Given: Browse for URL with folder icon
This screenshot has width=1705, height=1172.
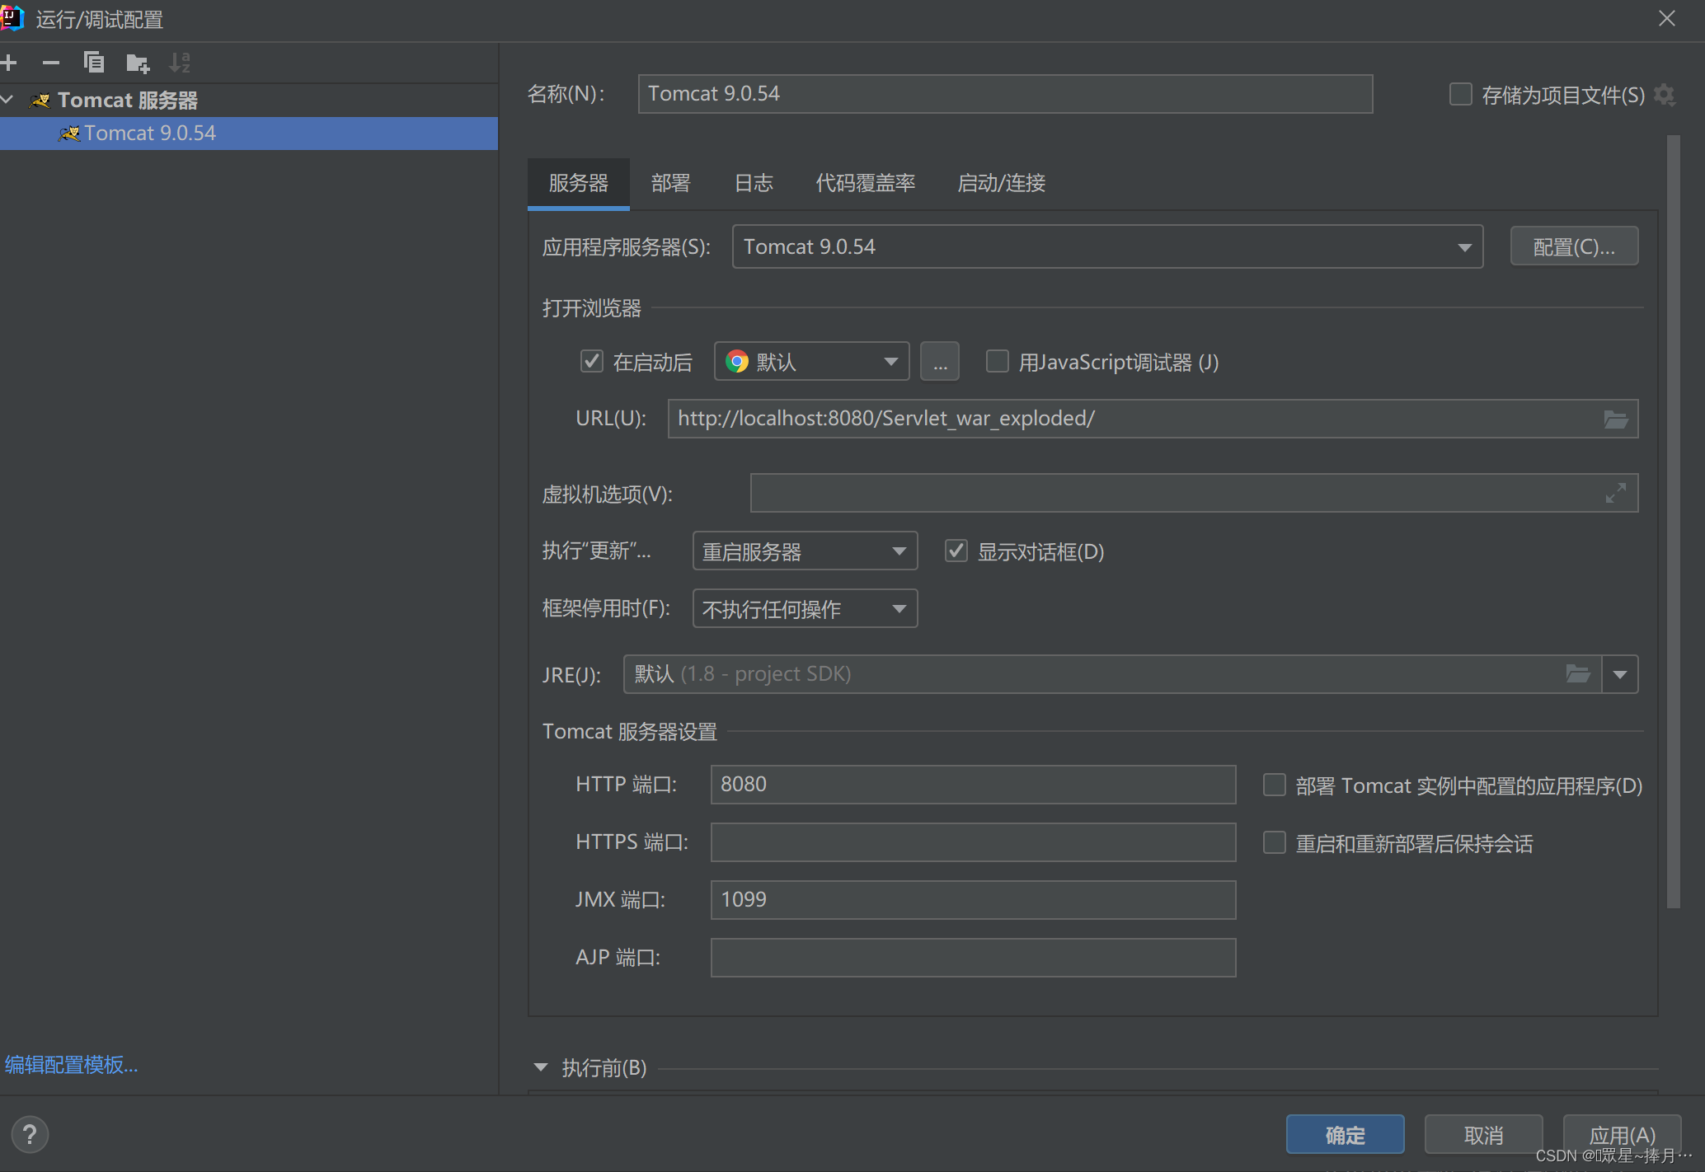Looking at the screenshot, I should point(1616,420).
